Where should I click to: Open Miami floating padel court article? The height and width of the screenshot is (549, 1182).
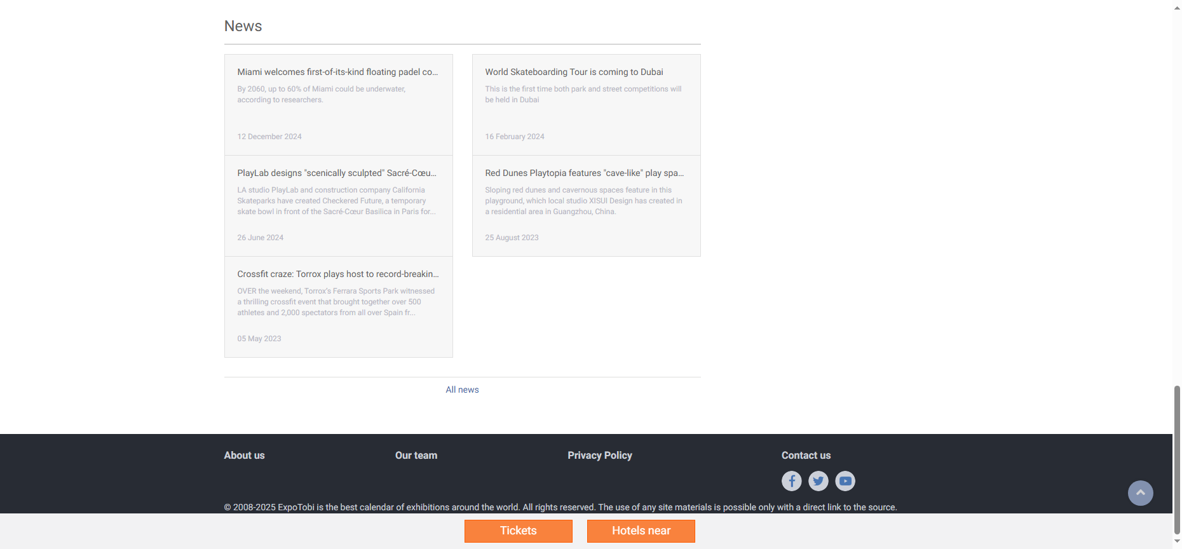337,72
